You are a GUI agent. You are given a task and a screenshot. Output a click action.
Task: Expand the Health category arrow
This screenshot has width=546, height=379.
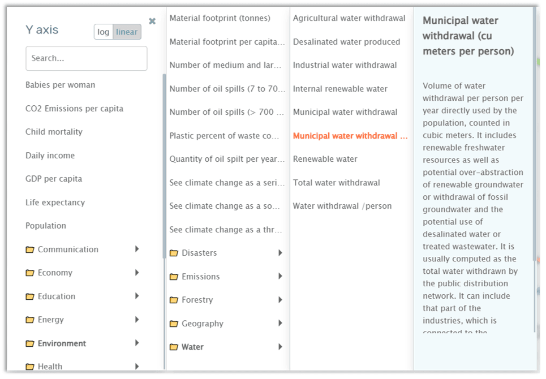137,367
